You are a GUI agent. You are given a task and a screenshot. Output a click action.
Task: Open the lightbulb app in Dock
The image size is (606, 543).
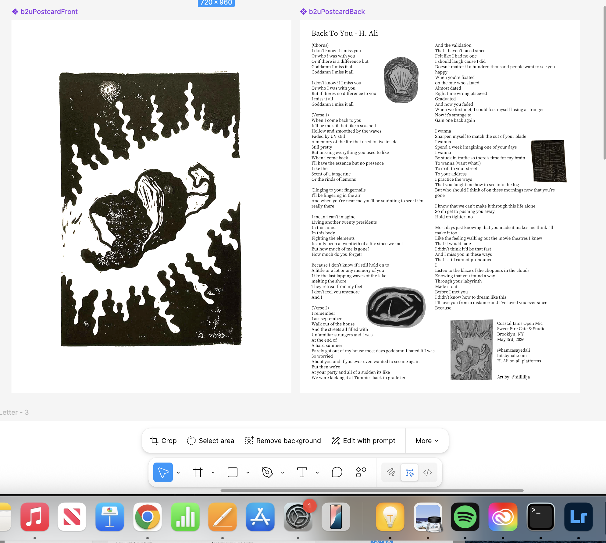click(x=390, y=517)
